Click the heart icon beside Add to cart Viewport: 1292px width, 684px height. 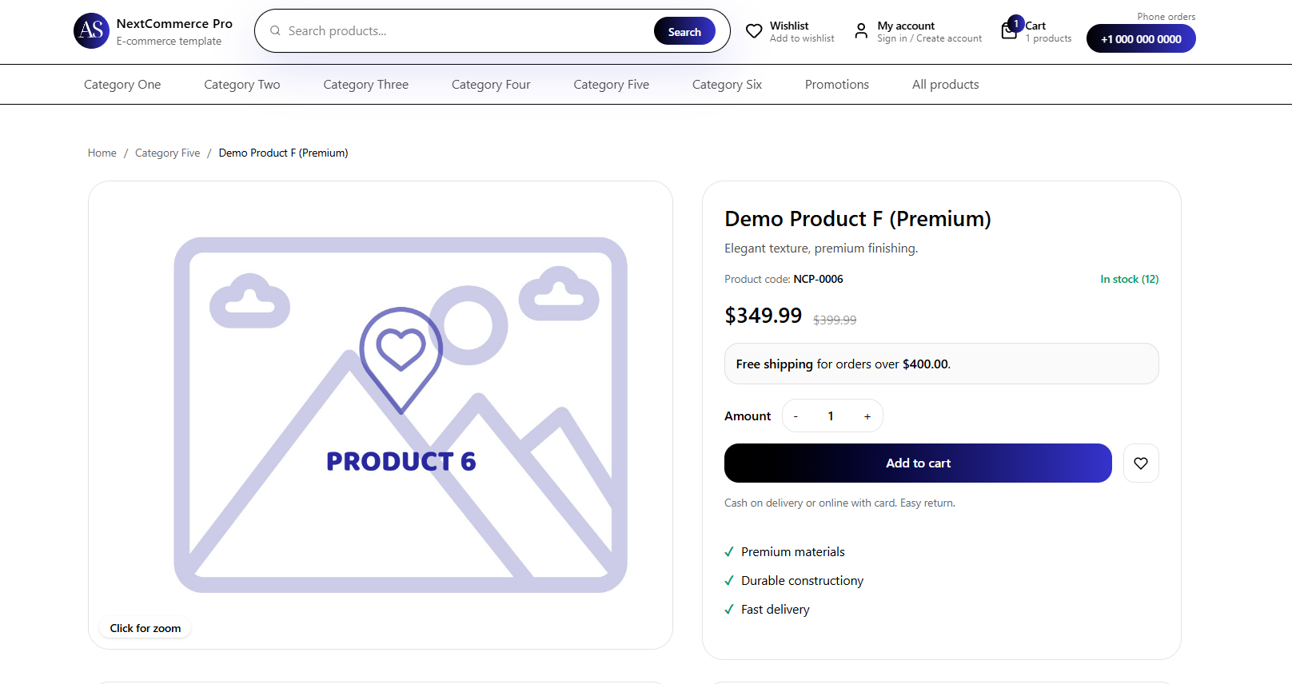click(1141, 463)
